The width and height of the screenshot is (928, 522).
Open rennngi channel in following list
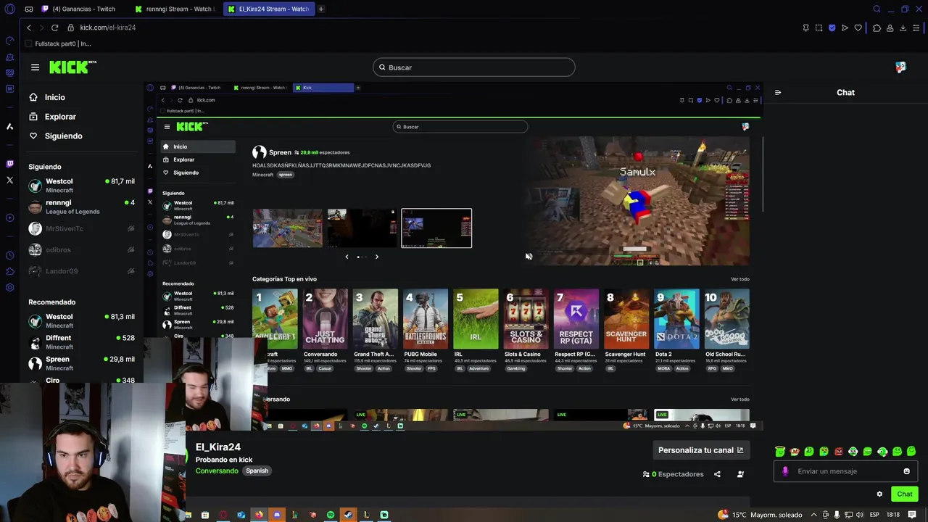[x=81, y=207]
